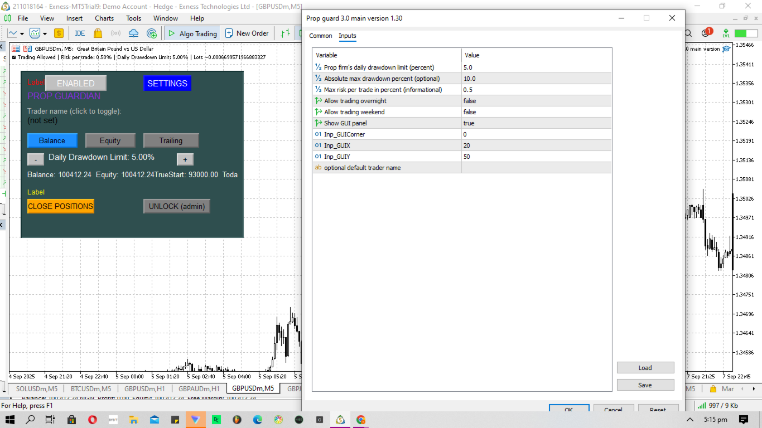Expand the chart template dropdown arrow

click(x=45, y=33)
